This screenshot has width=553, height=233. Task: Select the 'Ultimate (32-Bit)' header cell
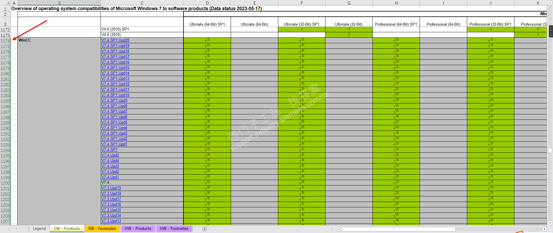[349, 22]
